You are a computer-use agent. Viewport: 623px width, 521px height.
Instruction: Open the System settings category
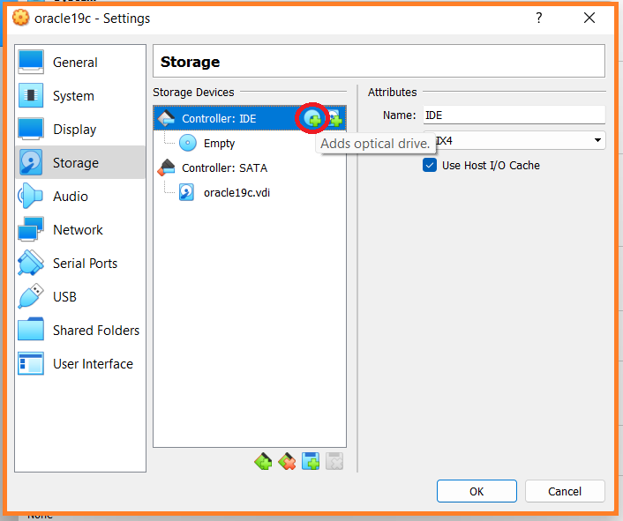coord(80,95)
